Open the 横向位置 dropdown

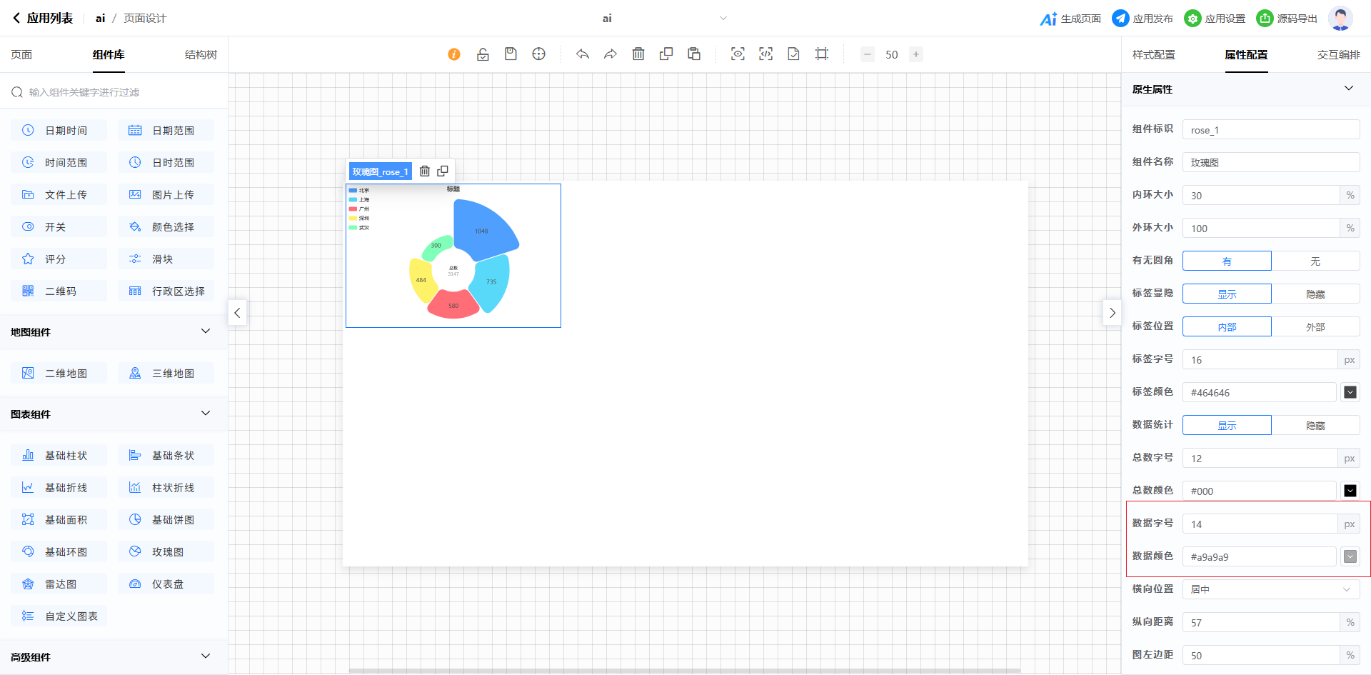(x=1270, y=589)
